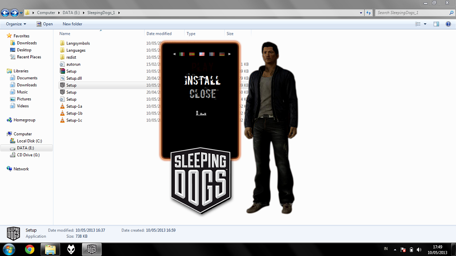The image size is (456, 256).
Task: Open foobar2000 alien icon on taskbar
Action: (71, 249)
